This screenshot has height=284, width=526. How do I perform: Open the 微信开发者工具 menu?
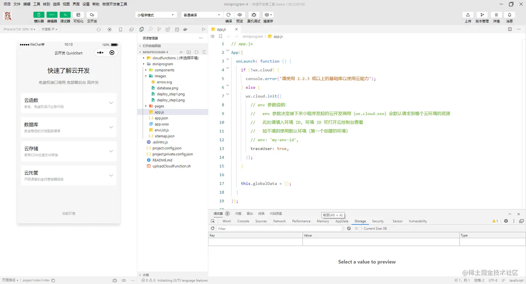click(114, 4)
